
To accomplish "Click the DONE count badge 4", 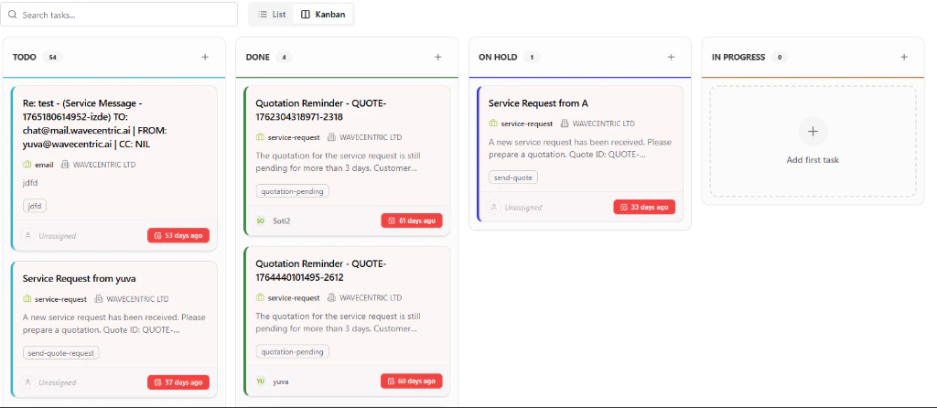I will point(284,58).
